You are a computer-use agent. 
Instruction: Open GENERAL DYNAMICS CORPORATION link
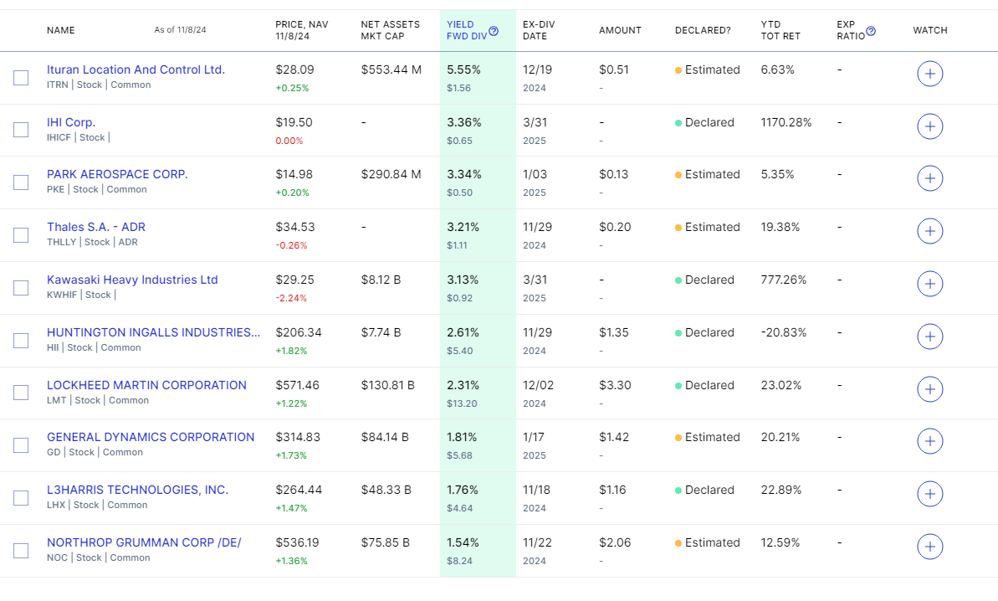point(151,437)
